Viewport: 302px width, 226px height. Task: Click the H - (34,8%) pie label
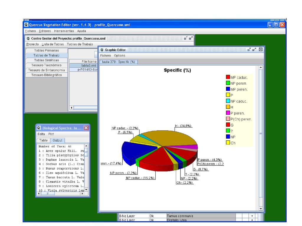pos(183,126)
